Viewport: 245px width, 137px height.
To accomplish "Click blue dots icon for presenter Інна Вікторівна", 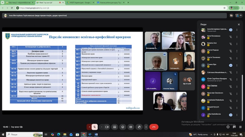I will point(231,30).
